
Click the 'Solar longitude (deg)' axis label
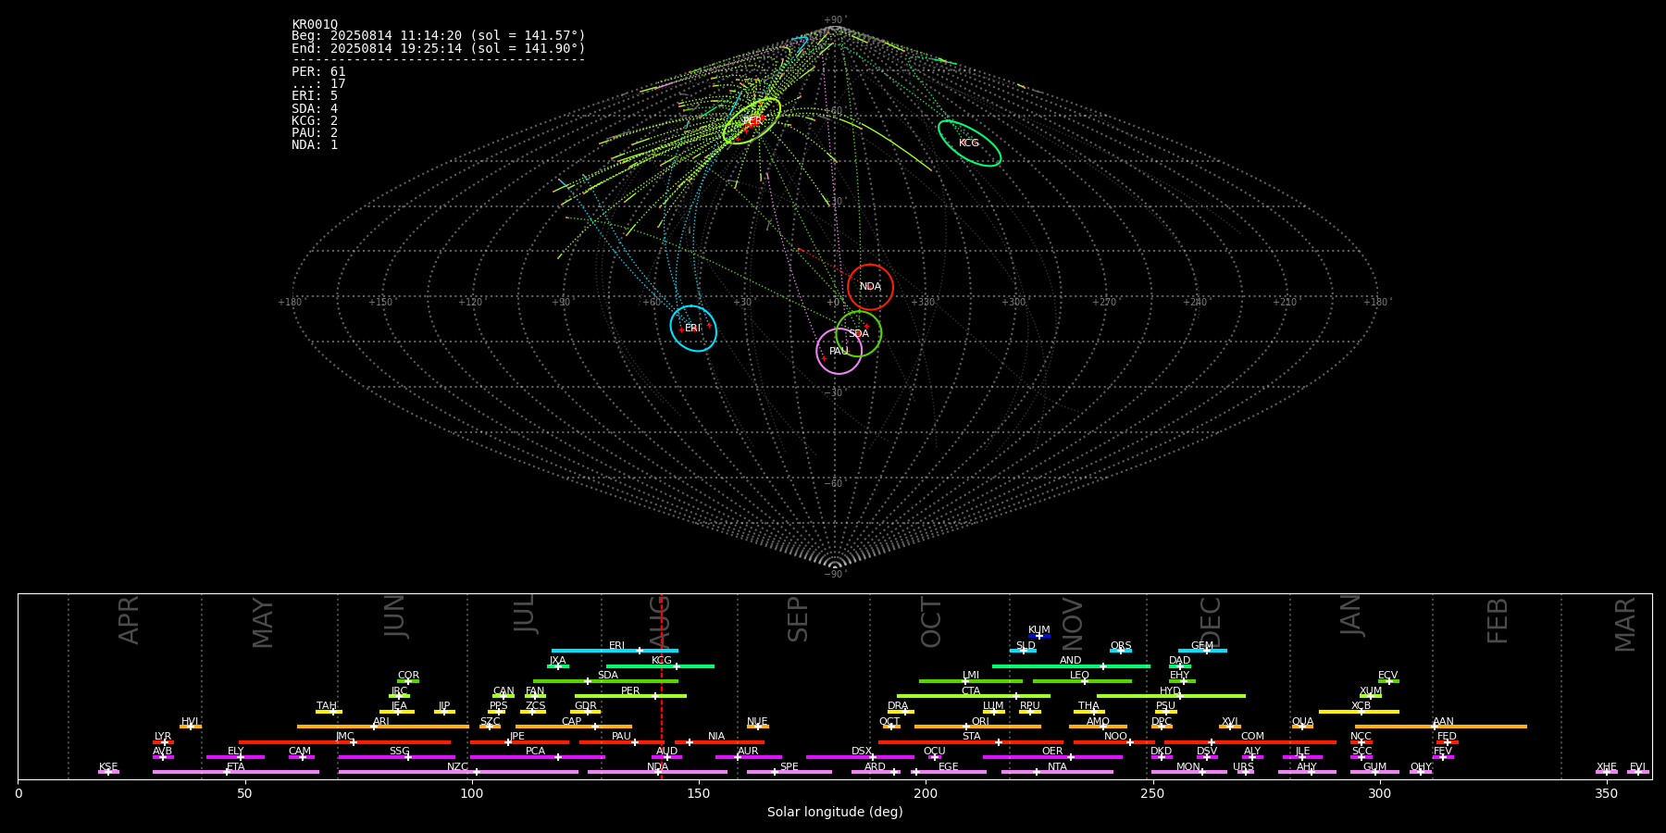(x=835, y=813)
